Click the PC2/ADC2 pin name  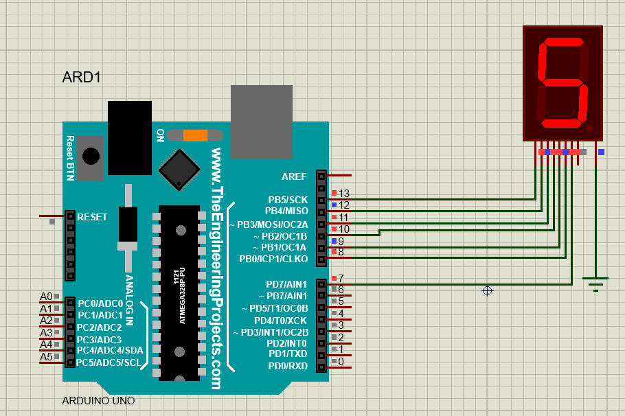tap(100, 327)
